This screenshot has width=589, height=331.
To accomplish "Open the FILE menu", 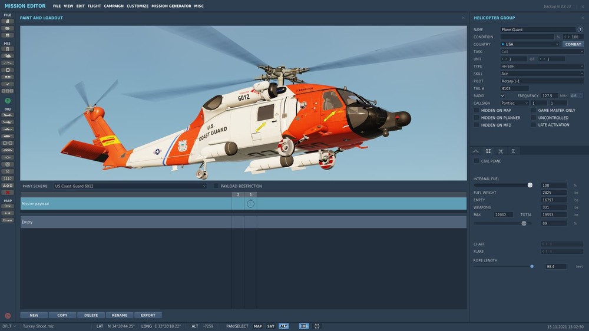I will pos(57,6).
